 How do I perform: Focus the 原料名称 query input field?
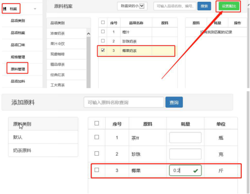tap(124, 102)
